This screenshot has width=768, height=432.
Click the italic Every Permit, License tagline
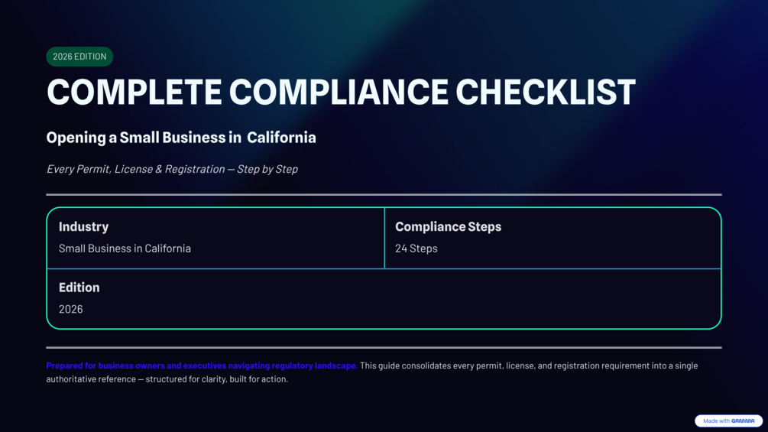coord(172,169)
